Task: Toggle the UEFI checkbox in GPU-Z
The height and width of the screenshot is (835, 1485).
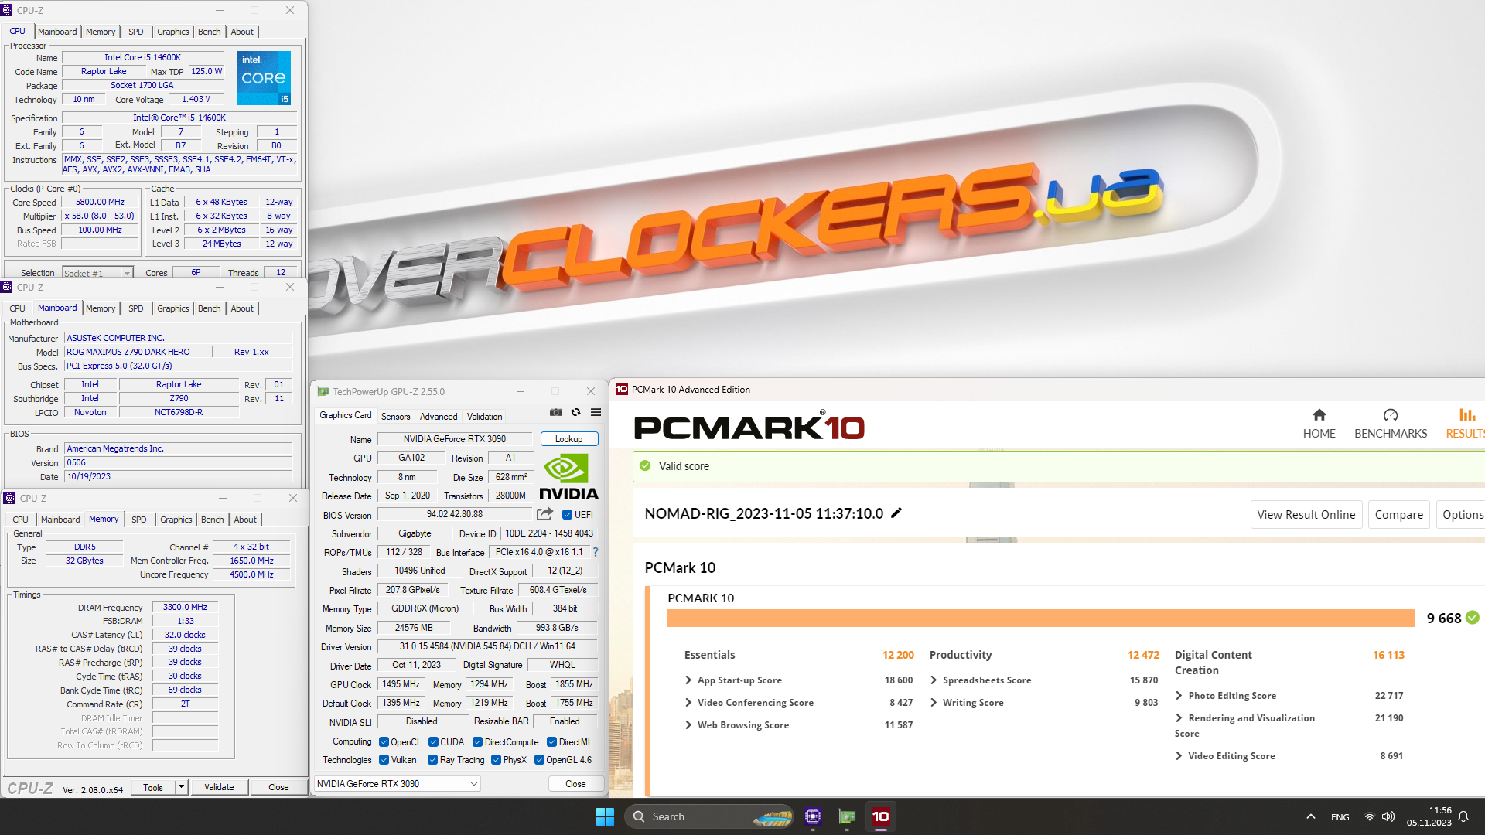Action: pos(567,515)
